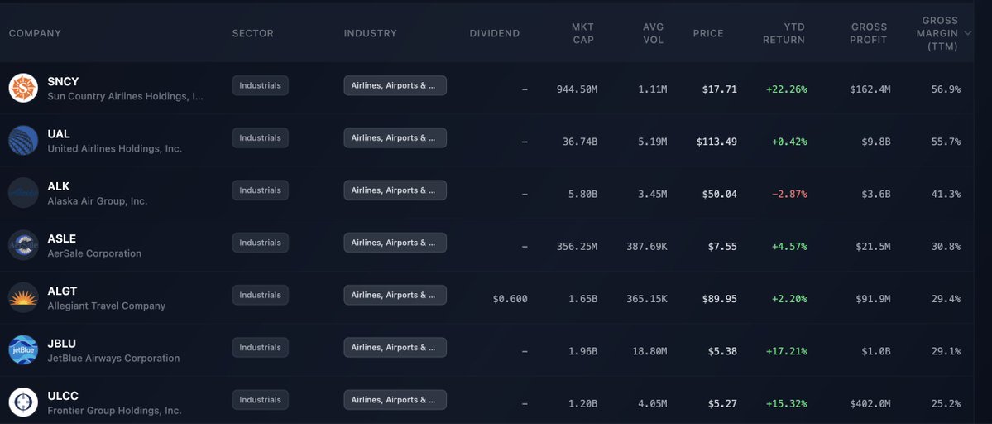Click Airlines, Airports industry tag for ALGT
Screen dimensions: 992x424
[395, 295]
